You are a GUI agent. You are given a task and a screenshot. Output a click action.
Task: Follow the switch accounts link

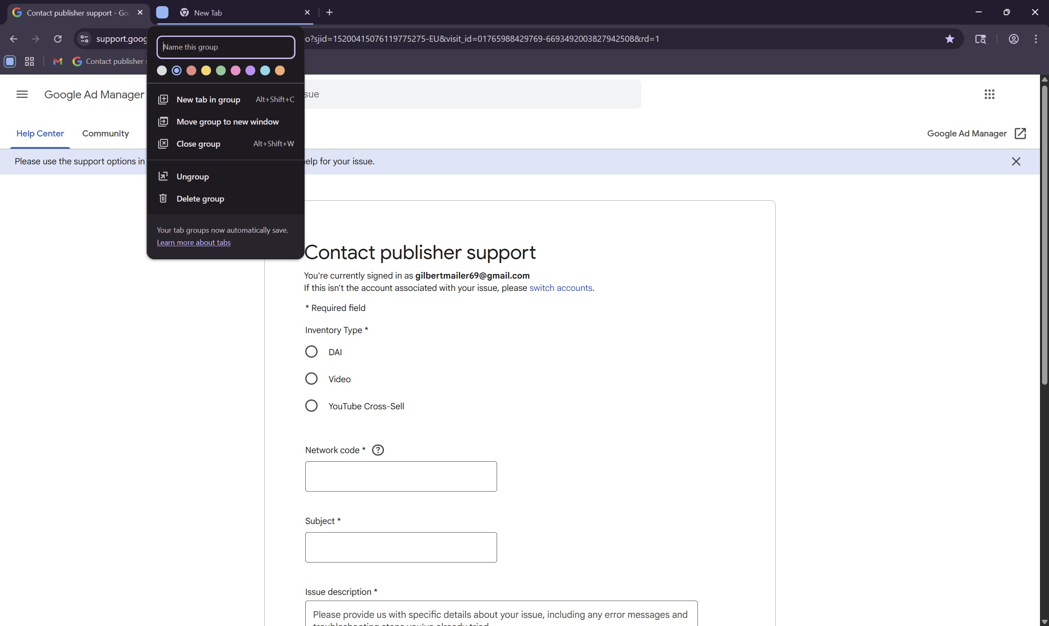[560, 288]
